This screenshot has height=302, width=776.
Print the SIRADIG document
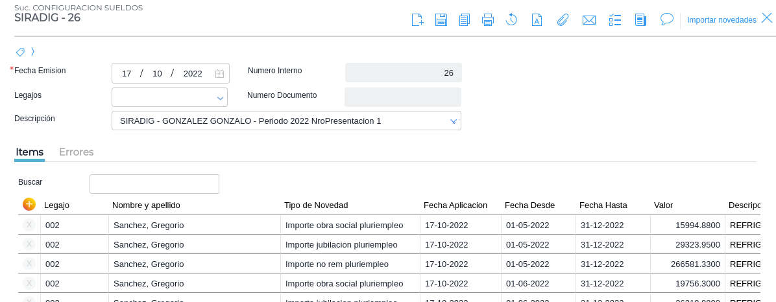tap(488, 20)
